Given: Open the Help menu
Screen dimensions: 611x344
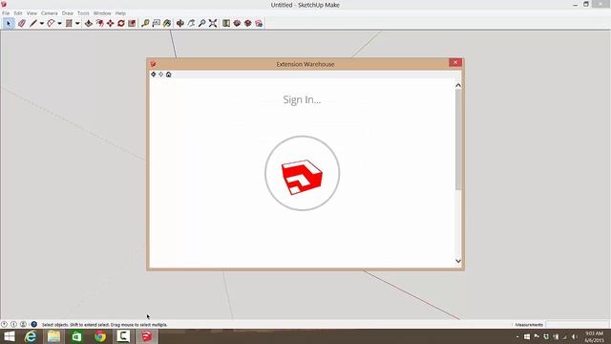Looking at the screenshot, I should click(120, 13).
